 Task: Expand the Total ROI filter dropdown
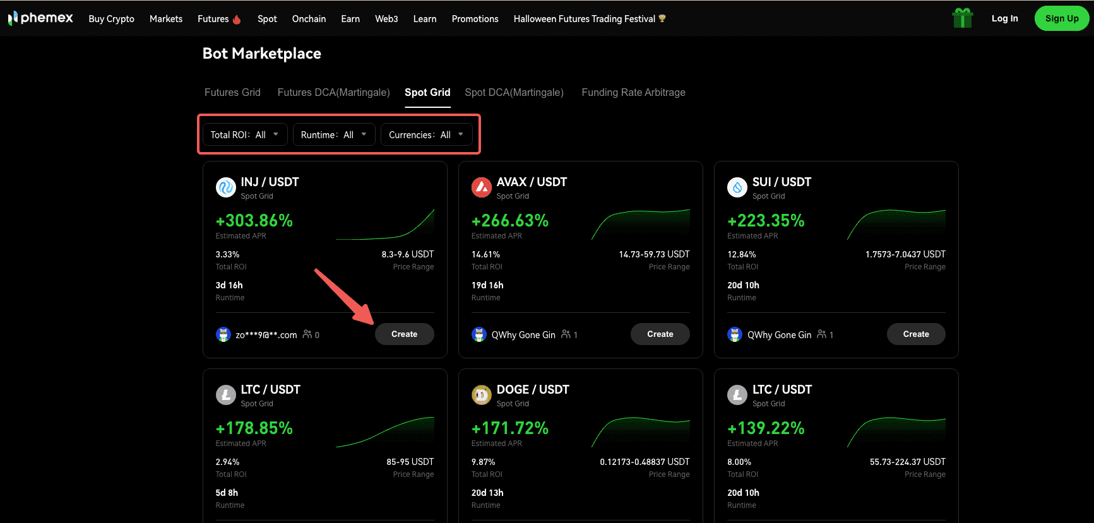click(244, 135)
